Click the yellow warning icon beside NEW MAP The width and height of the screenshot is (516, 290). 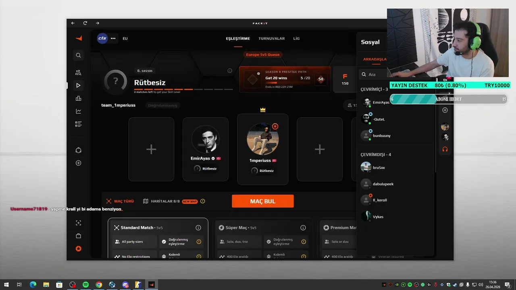203,201
